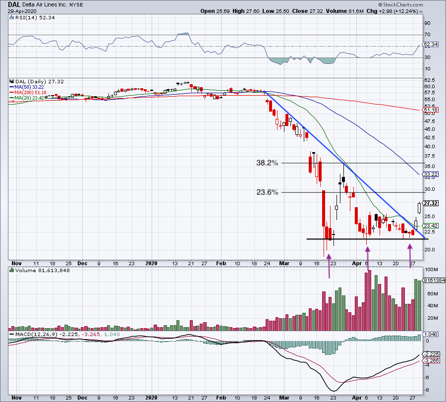Viewport: 446px width, 402px height.
Task: Click the blue line marker of MA(50) legend
Action: [12, 87]
